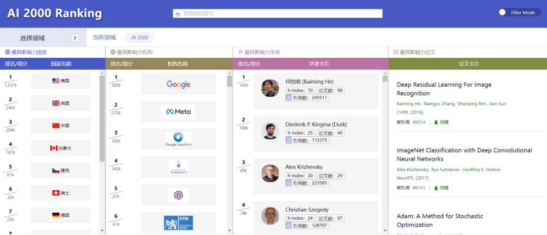Image resolution: width=547 pixels, height=235 pixels.
Task: Click the Meta logo card
Action: click(x=178, y=111)
